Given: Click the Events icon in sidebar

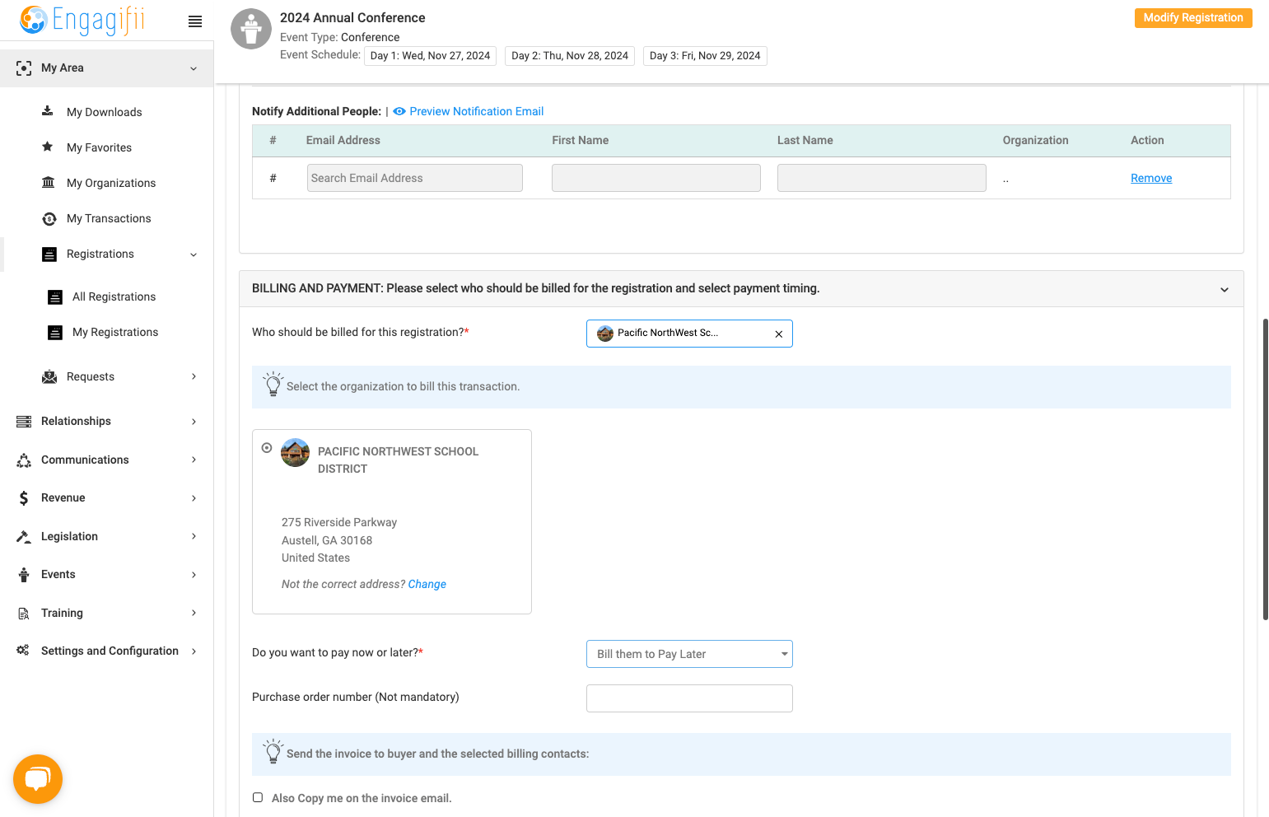Looking at the screenshot, I should coord(24,574).
